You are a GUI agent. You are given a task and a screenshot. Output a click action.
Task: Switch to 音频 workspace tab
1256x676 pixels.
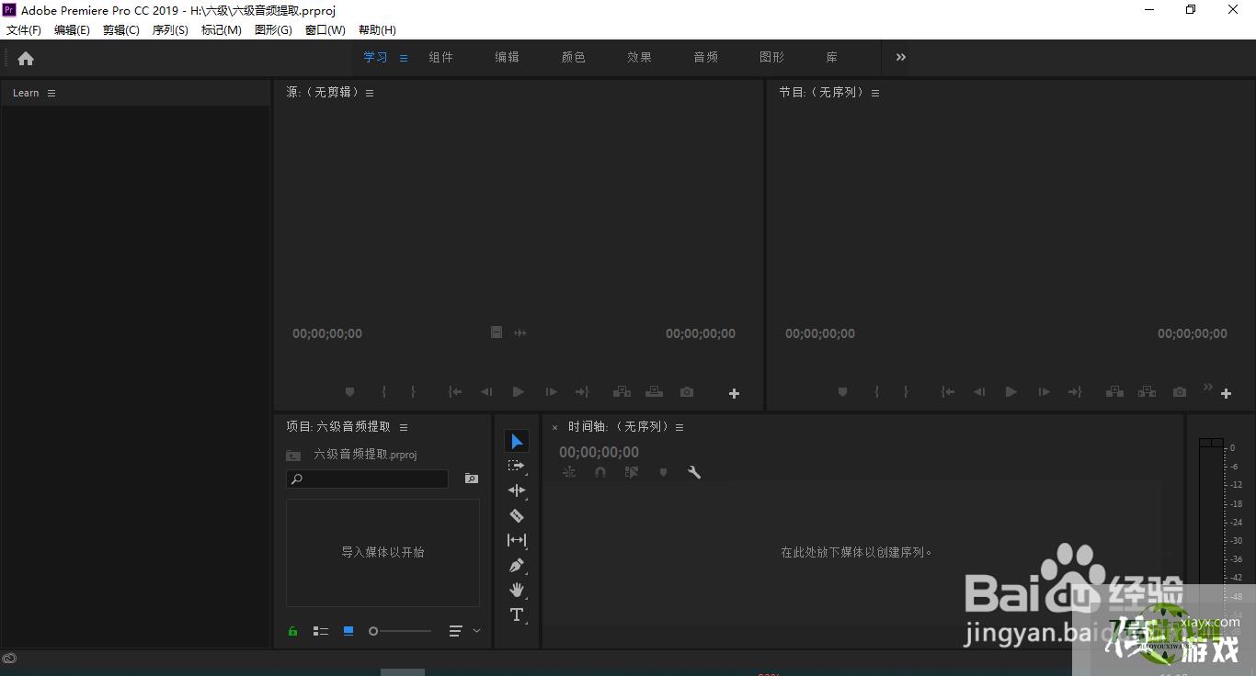706,57
